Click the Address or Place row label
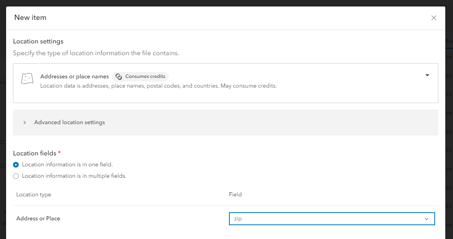 [38, 219]
